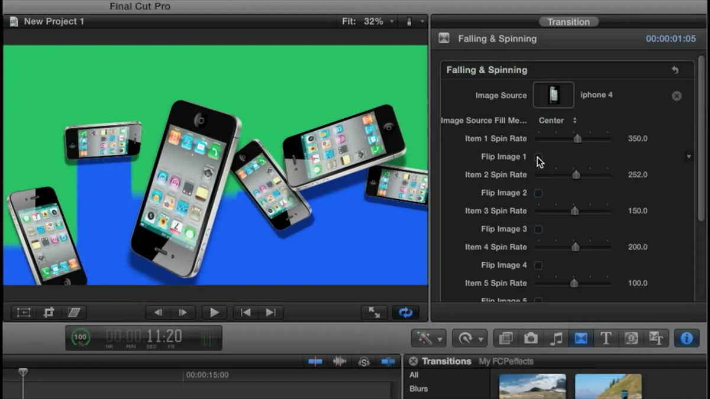710x399 pixels.
Task: Click the background tasks 100 percent indicator
Action: 81,337
